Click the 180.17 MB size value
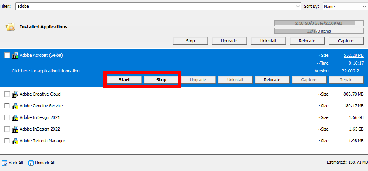 coord(354,106)
